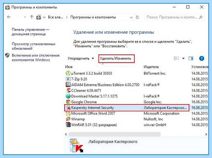Screen dimensions: 212x158
Task: Select "AIDA64 Extreme/Business Edition" entry
Action: pyautogui.click(x=105, y=85)
